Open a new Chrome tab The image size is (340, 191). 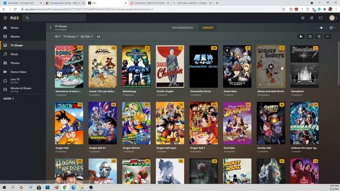click(217, 3)
